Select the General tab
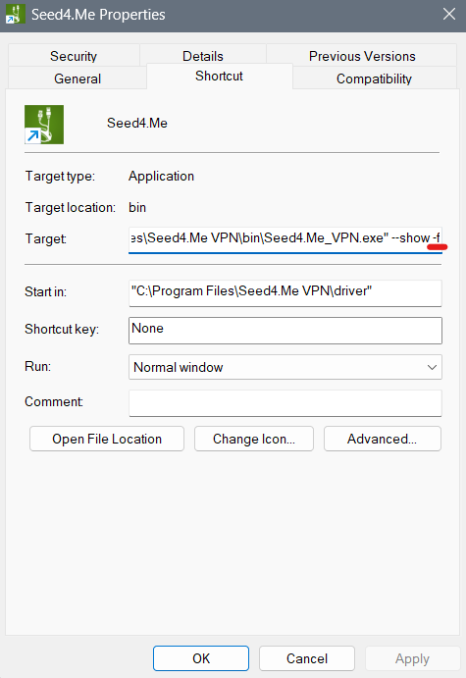 78,78
